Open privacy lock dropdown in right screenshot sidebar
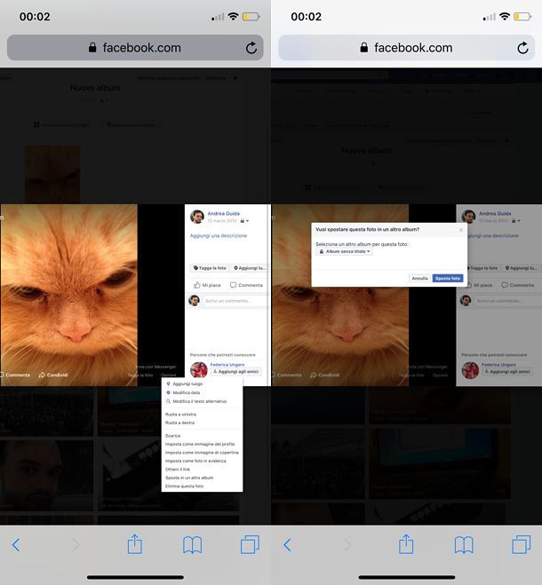542x585 pixels. (516, 221)
